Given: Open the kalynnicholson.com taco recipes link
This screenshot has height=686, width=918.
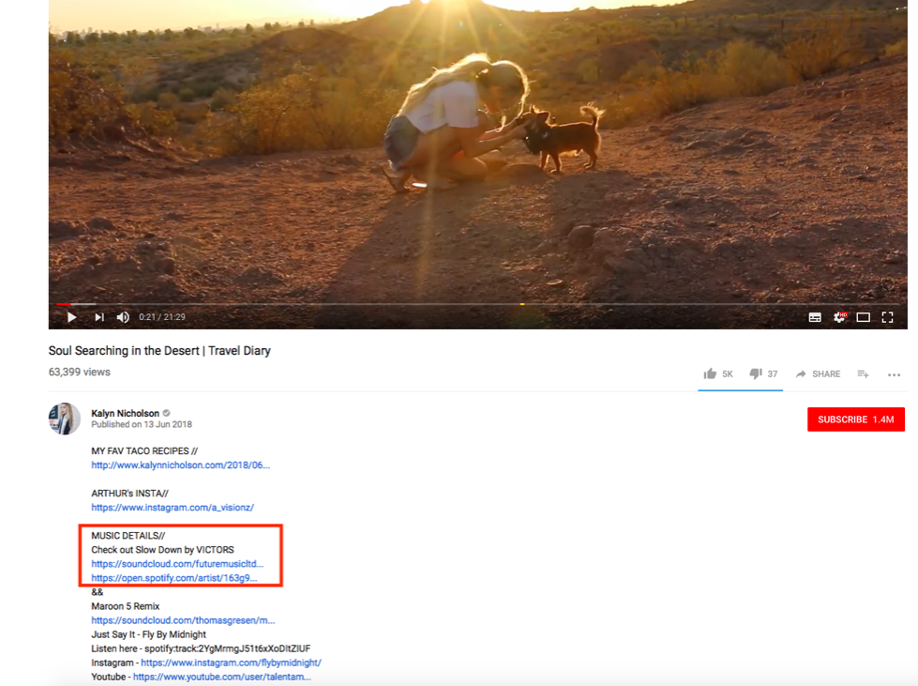Looking at the screenshot, I should [x=180, y=465].
